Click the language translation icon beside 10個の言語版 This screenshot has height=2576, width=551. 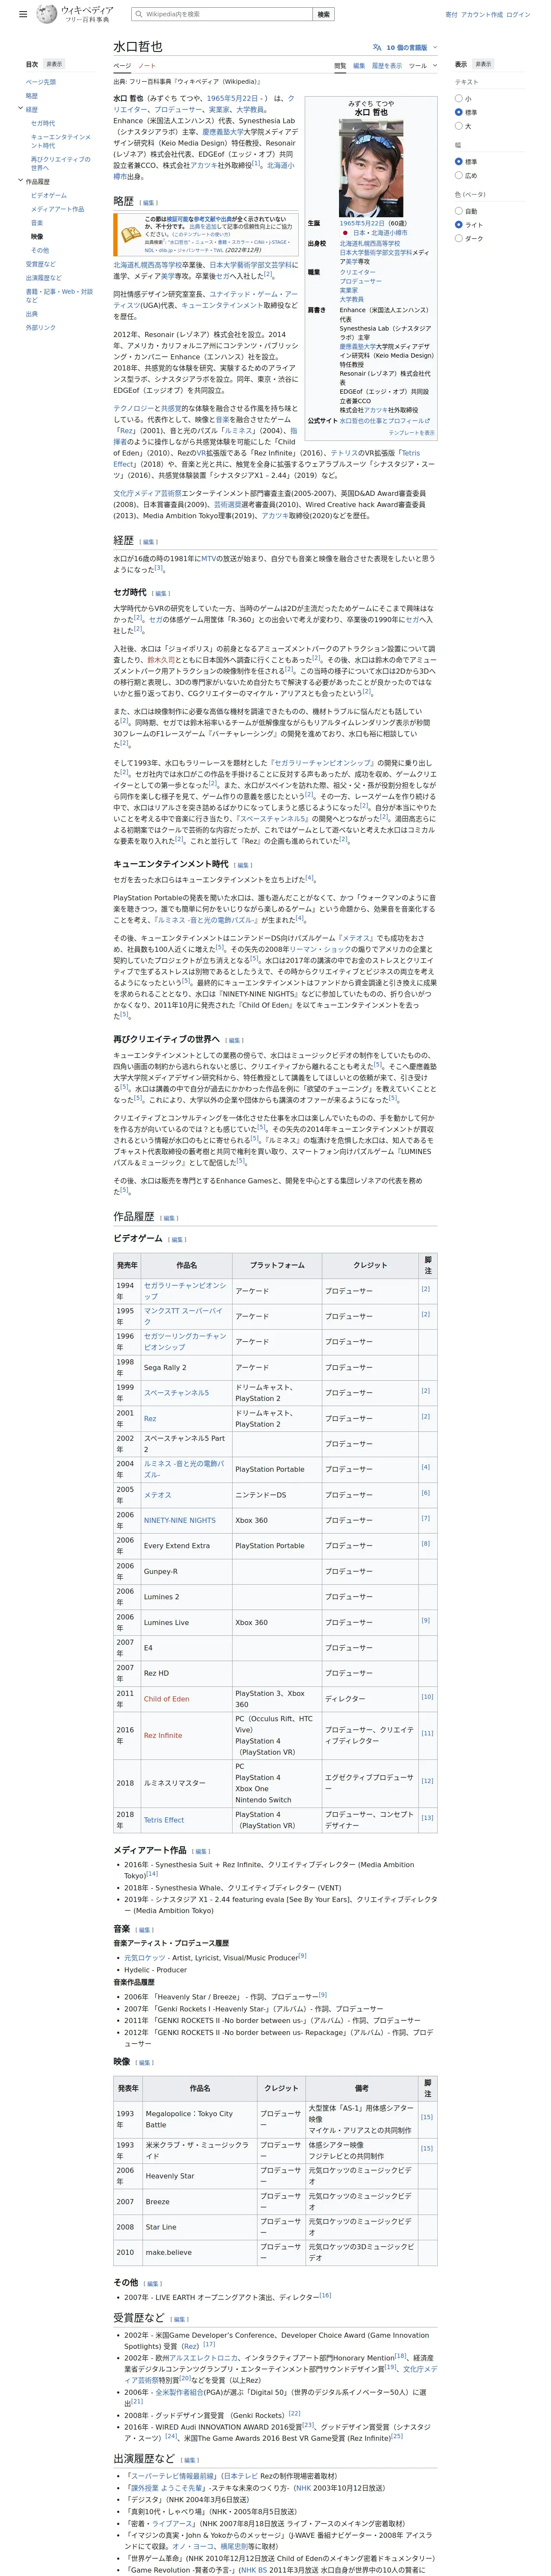coord(377,47)
